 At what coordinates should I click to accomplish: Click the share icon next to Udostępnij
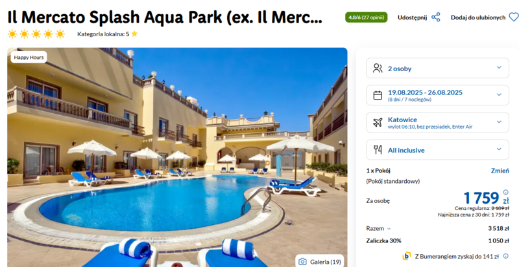coord(435,17)
